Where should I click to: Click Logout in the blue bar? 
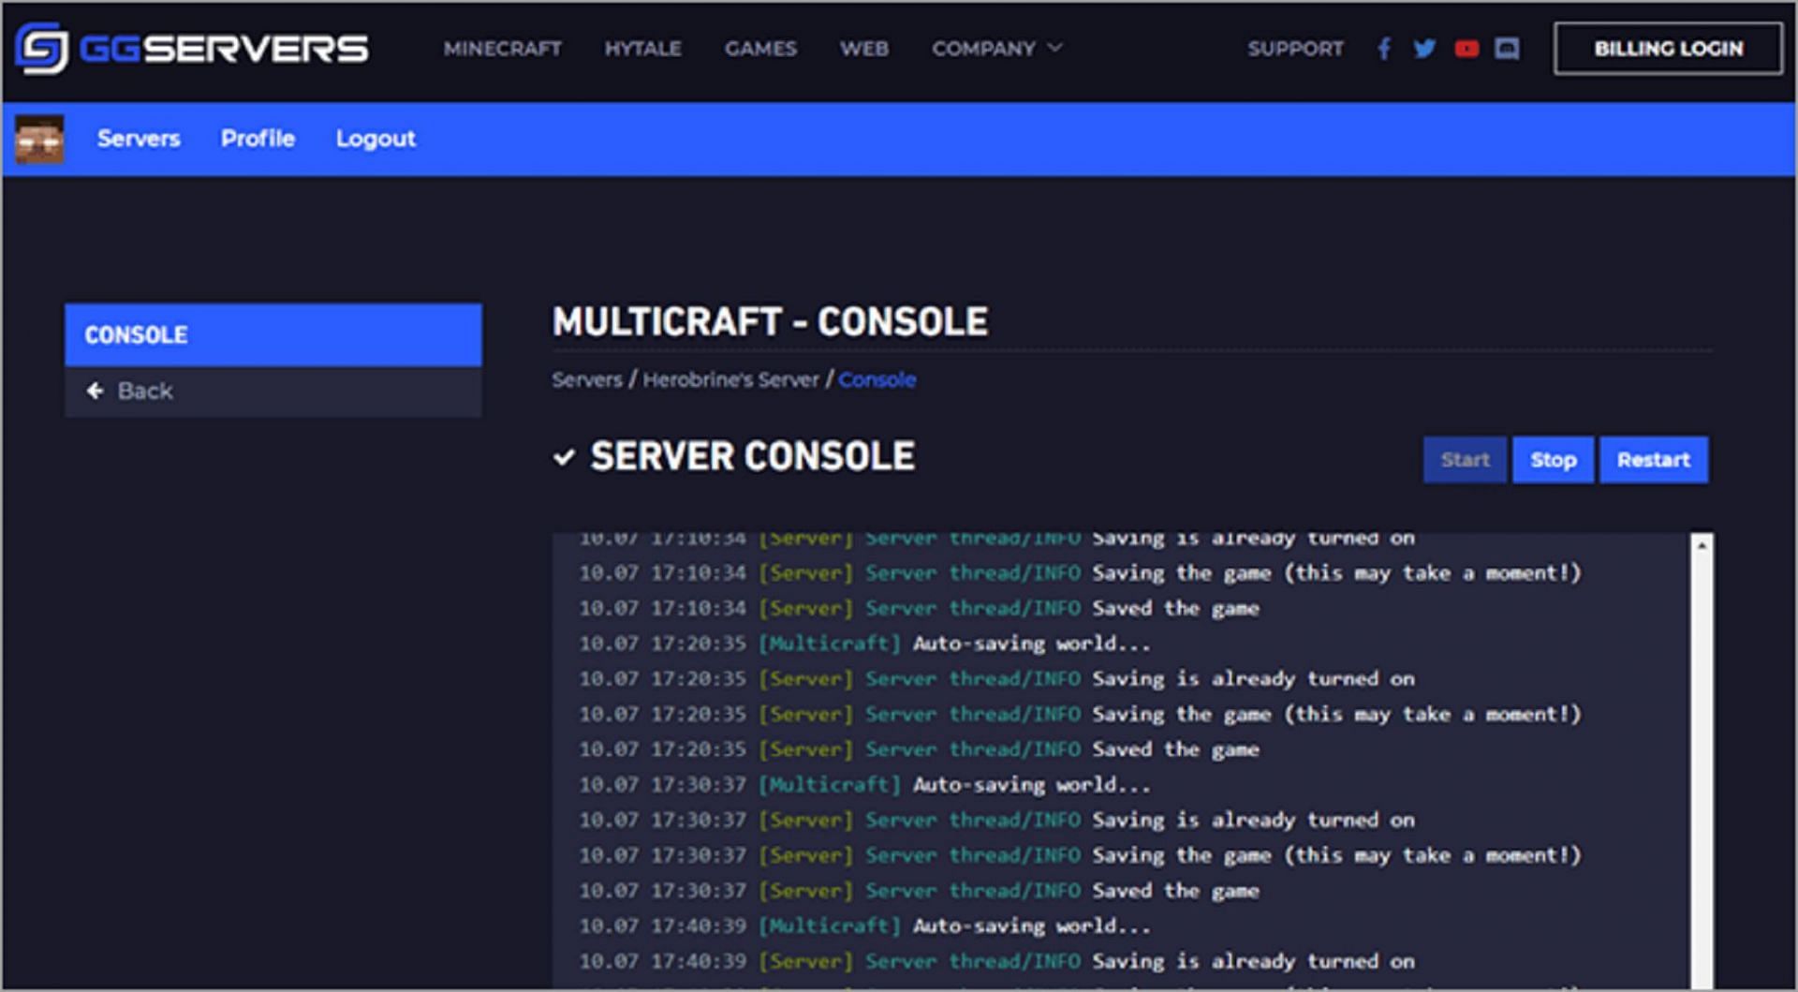click(376, 139)
